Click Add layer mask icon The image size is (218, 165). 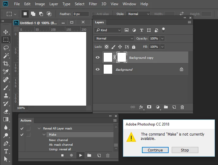point(149,107)
